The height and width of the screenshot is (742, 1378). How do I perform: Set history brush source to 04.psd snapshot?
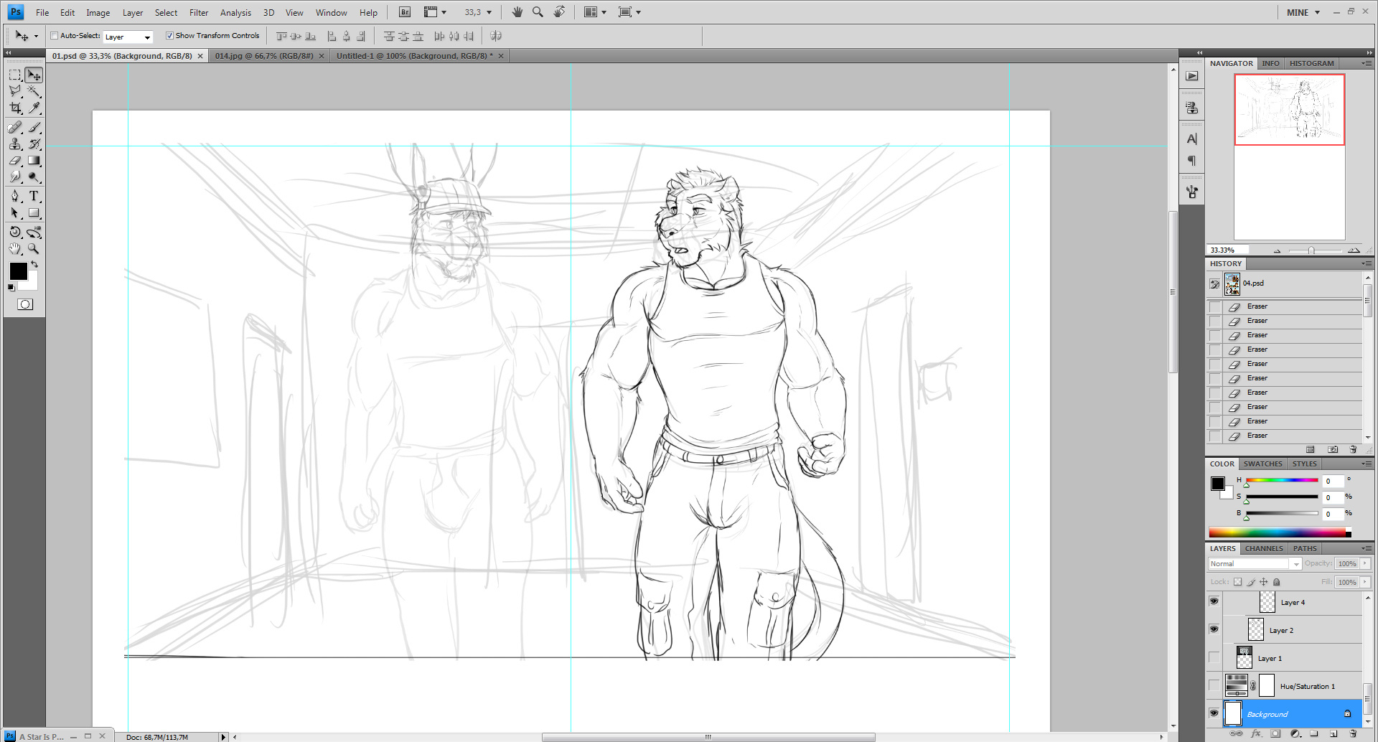(1214, 284)
